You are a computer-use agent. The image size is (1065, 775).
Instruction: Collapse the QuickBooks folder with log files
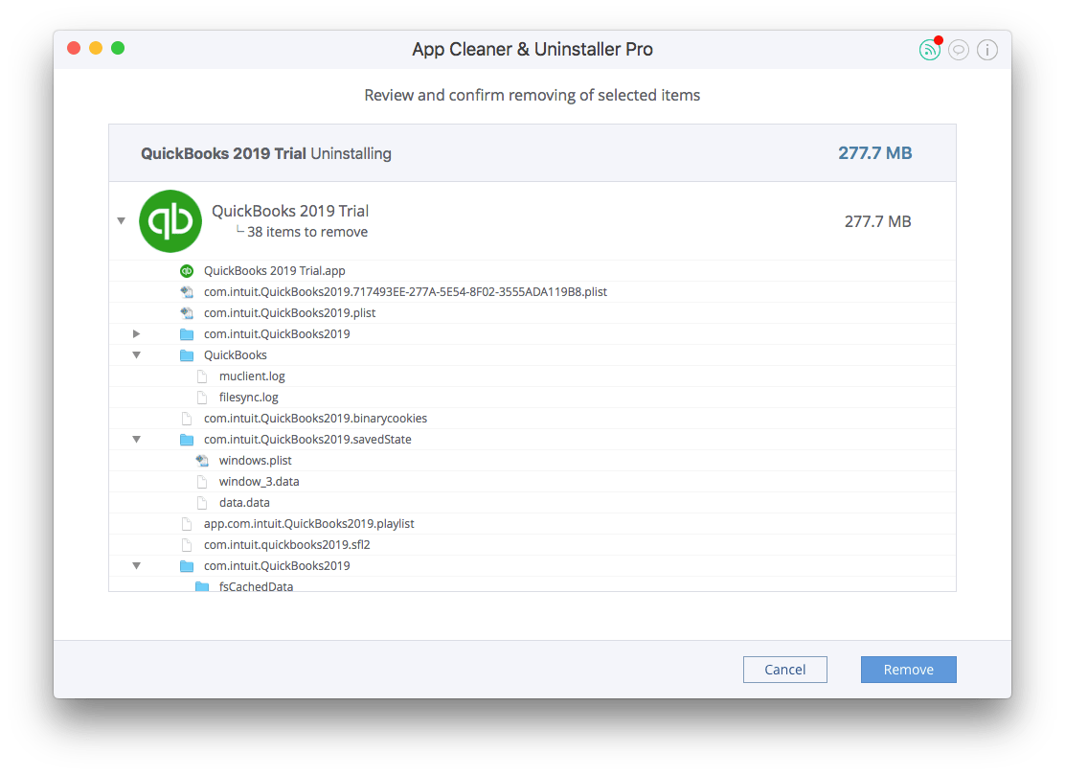(137, 355)
